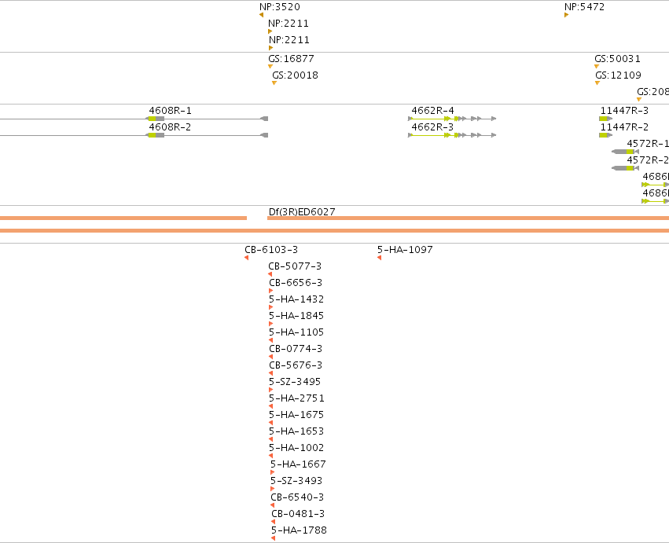Open the 11447R-3 transcript label
669x543 pixels.
pos(624,111)
